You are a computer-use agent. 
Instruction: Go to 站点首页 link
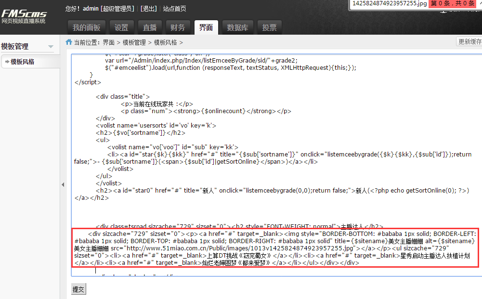(174, 9)
